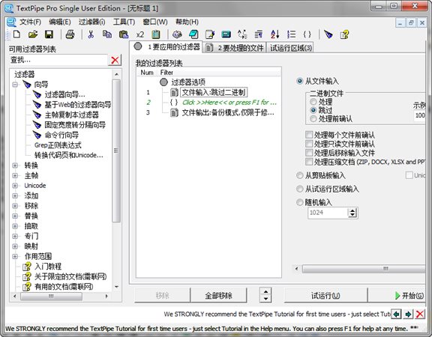Expand the 添加 tree node
Viewport: 432px width, 337px height.
[15, 196]
